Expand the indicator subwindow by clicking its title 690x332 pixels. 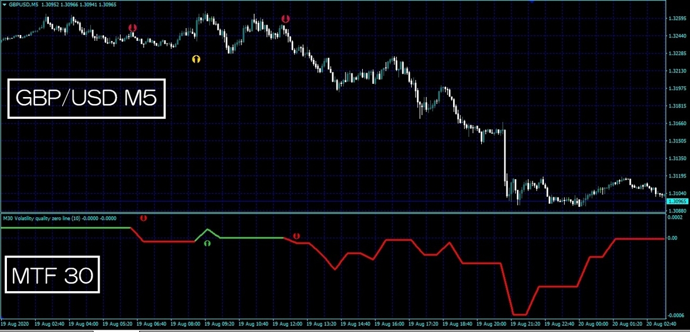point(59,218)
